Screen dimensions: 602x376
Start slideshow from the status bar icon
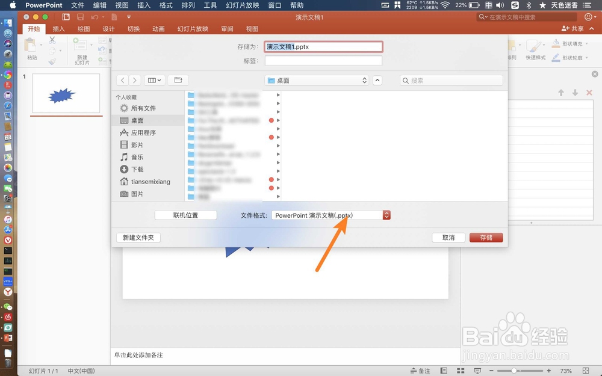[x=477, y=371]
